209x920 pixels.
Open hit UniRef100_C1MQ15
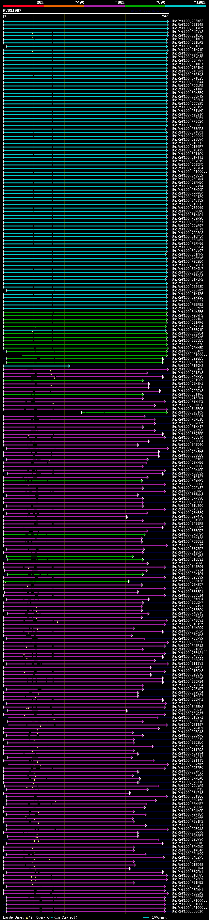click(187, 50)
